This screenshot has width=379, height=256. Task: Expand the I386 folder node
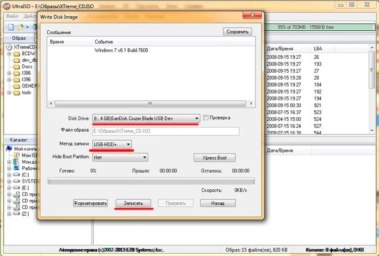coord(9,73)
